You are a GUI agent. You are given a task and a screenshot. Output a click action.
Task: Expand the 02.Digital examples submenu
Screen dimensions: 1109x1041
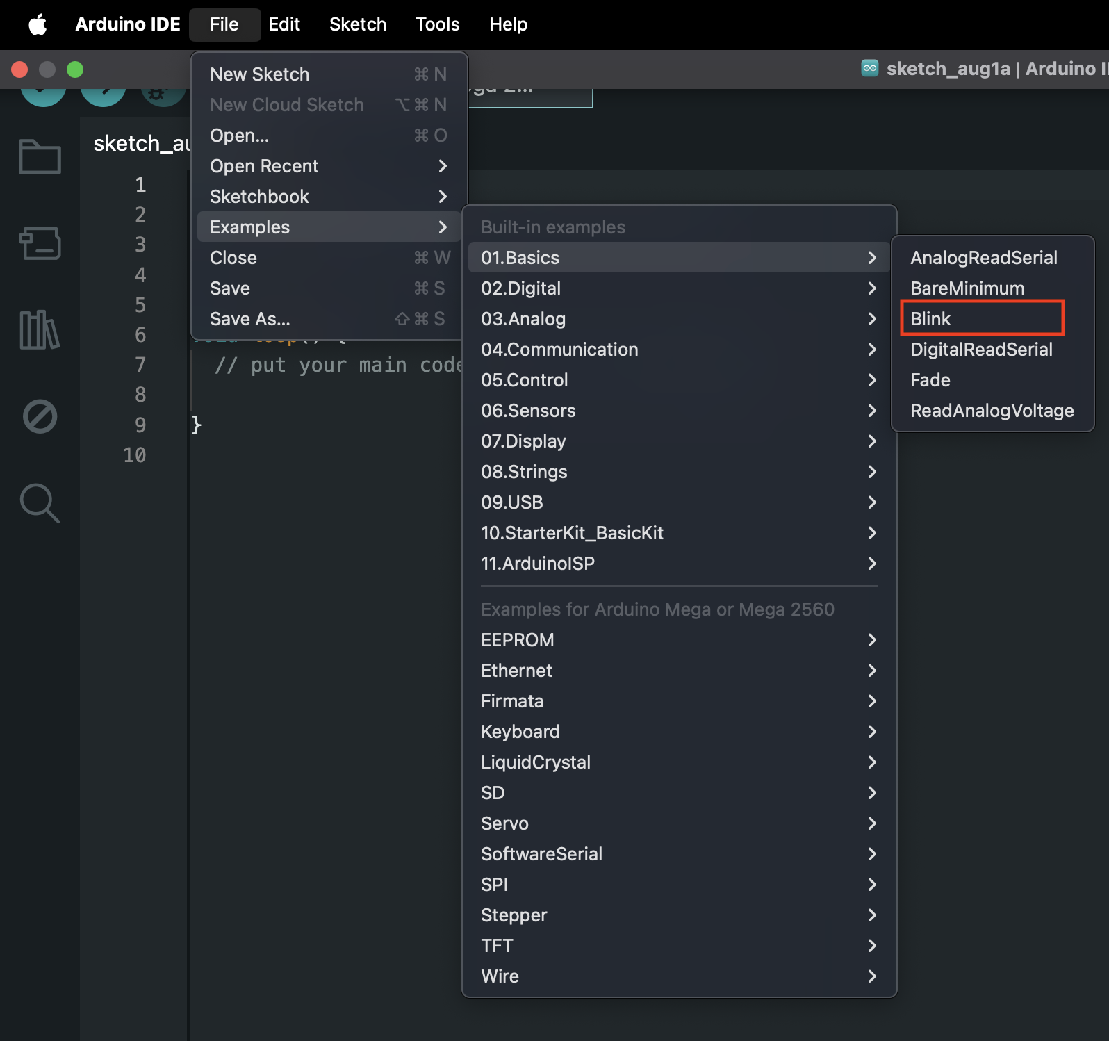(x=679, y=288)
